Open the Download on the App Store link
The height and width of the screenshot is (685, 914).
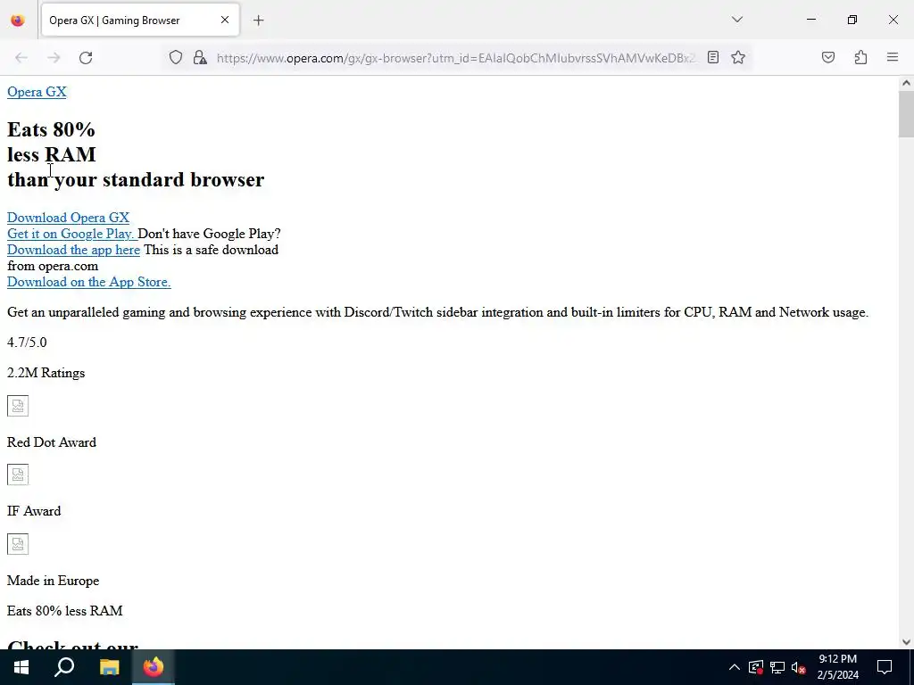coord(88,282)
